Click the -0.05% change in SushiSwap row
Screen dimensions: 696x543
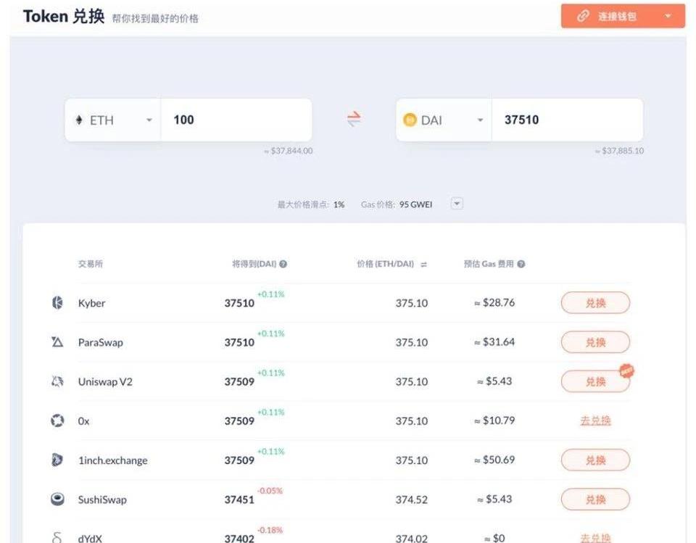coord(270,491)
